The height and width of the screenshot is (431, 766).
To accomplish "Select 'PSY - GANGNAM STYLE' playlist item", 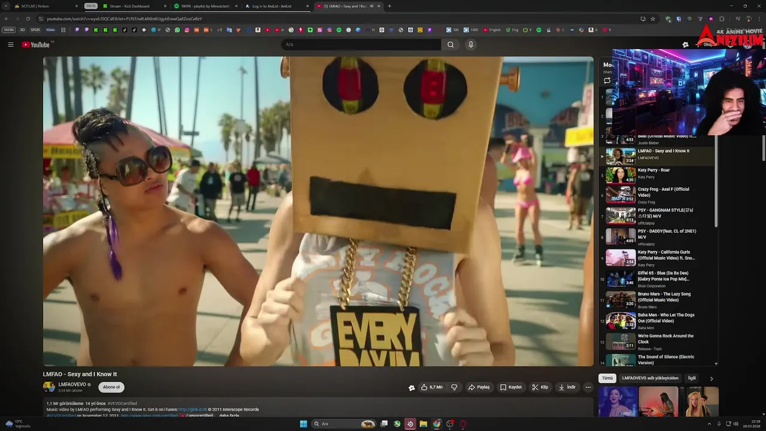I will pos(658,216).
